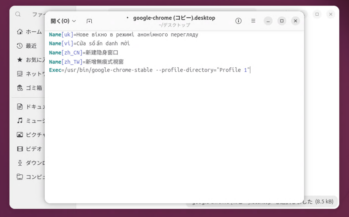Open the ビデオ folder in sidebar
349x217 pixels.
(x=30, y=149)
